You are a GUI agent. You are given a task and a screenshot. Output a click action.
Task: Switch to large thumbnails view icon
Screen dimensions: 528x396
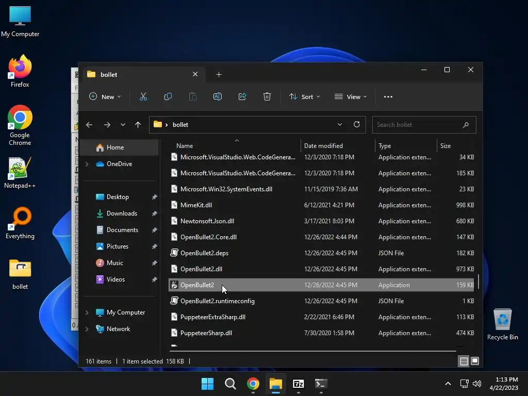click(x=475, y=361)
